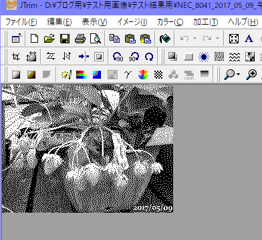Click the drop shadow effect icon

172,57
